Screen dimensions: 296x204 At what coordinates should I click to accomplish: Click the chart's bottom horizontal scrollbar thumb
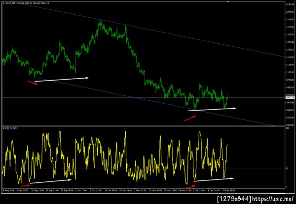[x=277, y=194]
